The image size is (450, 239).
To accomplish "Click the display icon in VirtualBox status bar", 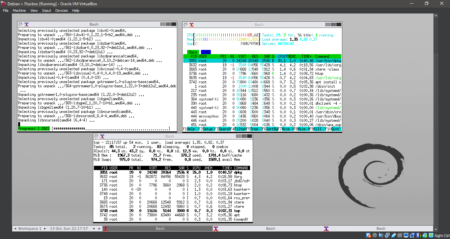I will [406, 235].
